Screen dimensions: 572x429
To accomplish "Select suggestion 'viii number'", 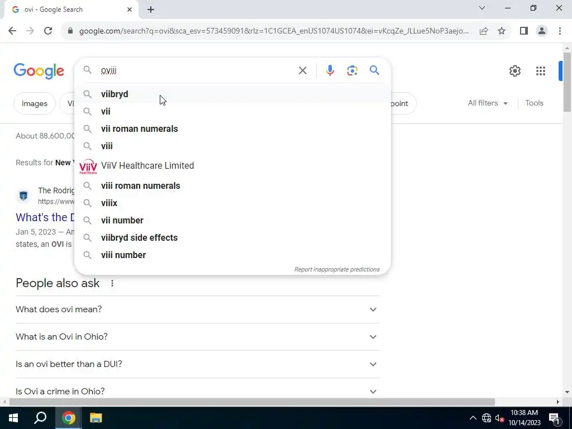I will click(x=232, y=255).
